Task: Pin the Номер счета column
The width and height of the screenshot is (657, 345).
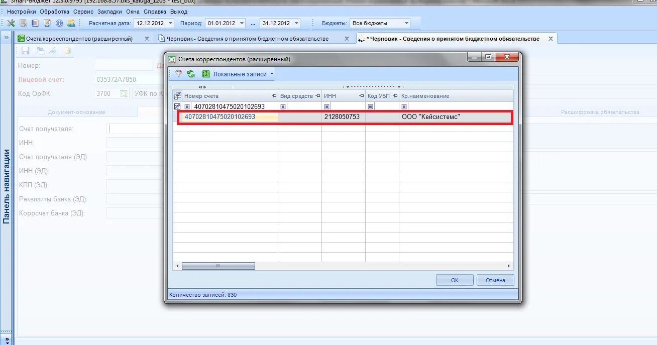Action: click(274, 96)
